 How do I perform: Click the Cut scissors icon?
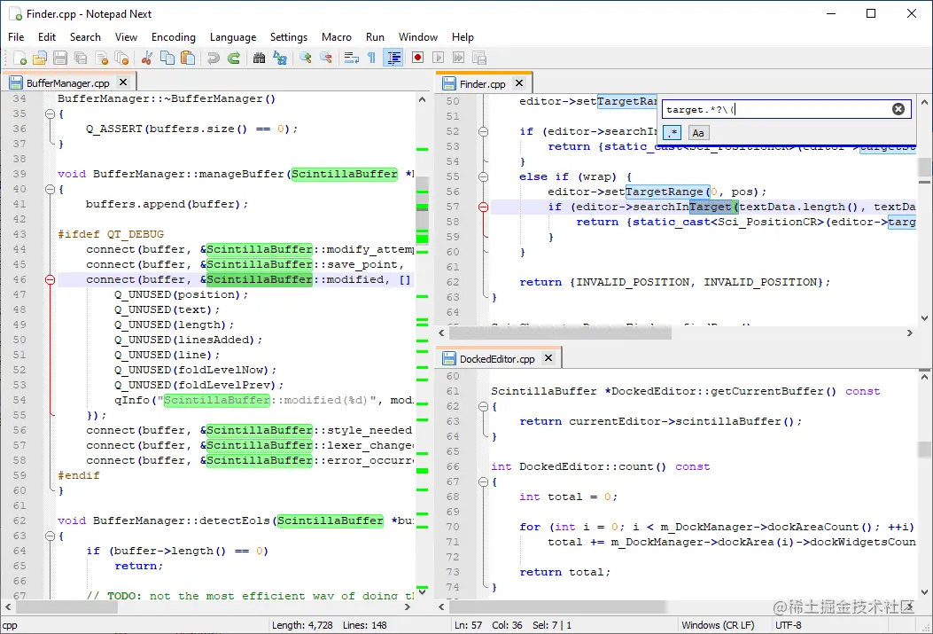tap(147, 58)
